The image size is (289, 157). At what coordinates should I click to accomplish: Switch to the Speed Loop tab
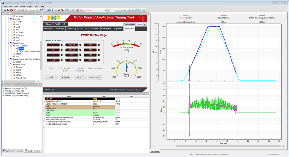tap(83, 29)
